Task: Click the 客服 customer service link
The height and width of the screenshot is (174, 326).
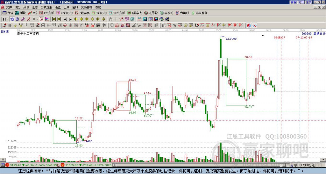Action: [x=293, y=2]
